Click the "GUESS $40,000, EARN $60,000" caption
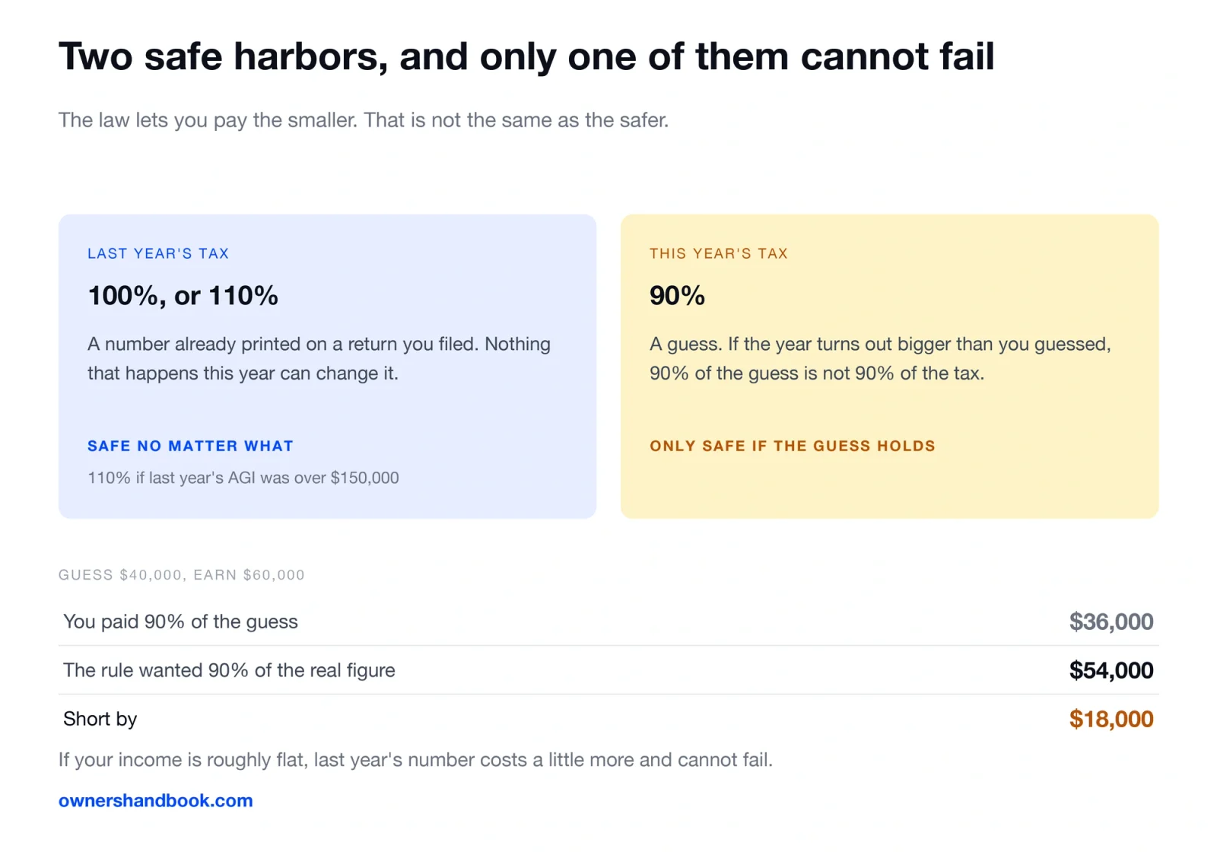Image resolution: width=1217 pixels, height=852 pixels. pos(181,575)
